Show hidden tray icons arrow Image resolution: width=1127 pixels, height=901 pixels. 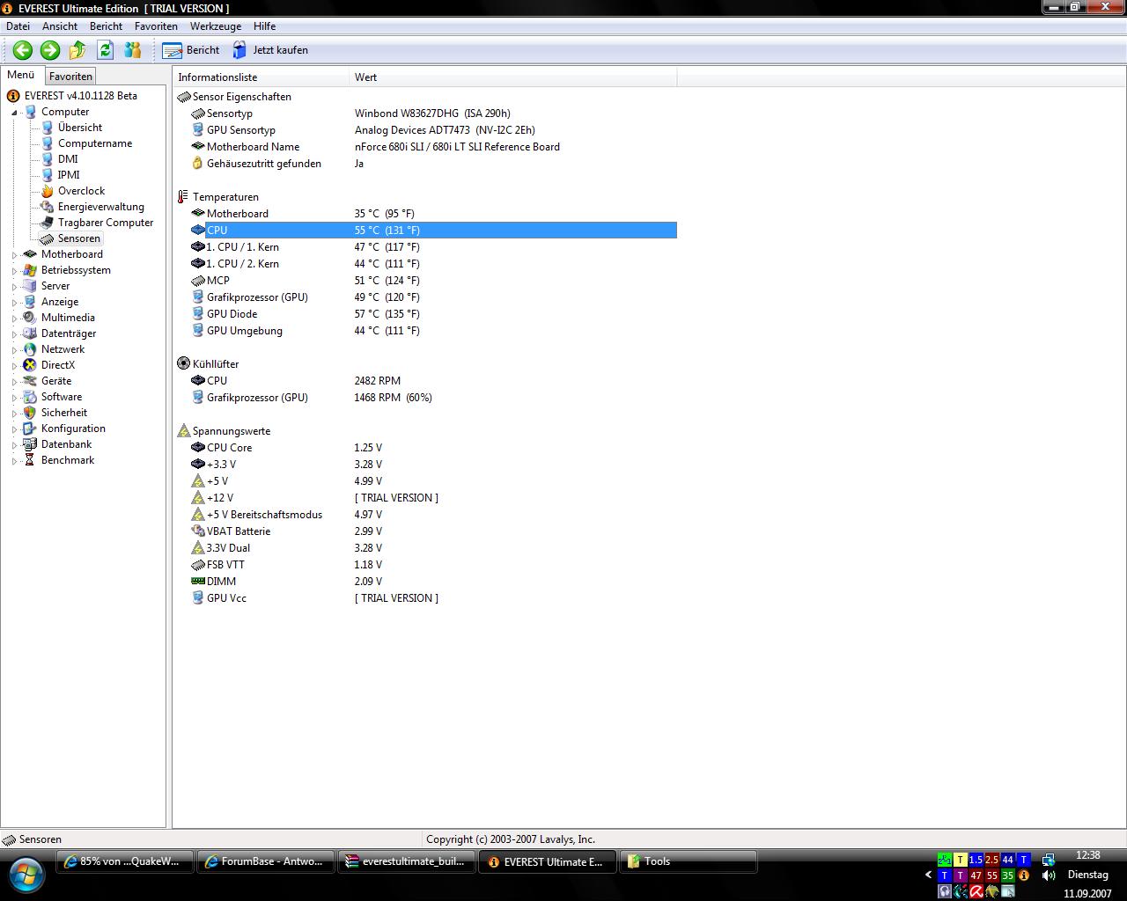[928, 875]
